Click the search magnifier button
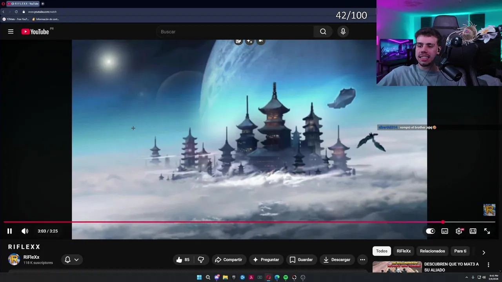The height and width of the screenshot is (282, 502). tap(323, 32)
